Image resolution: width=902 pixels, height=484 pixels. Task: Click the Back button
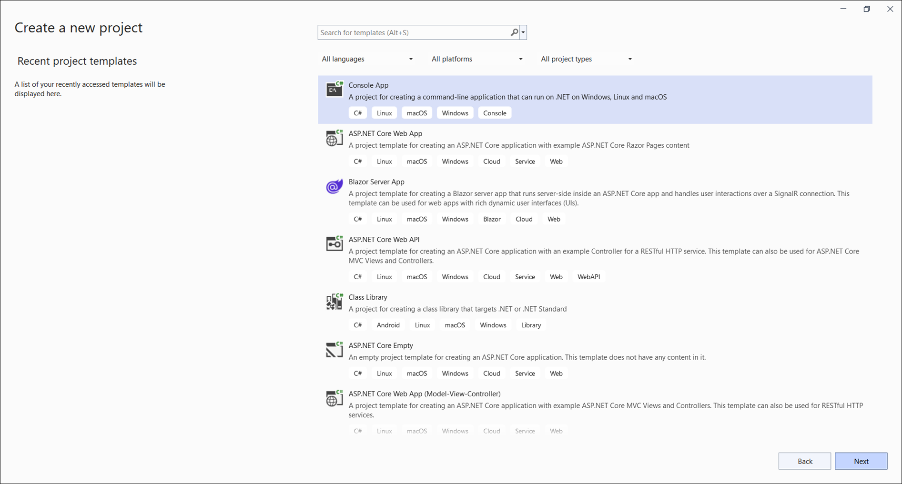pos(805,461)
